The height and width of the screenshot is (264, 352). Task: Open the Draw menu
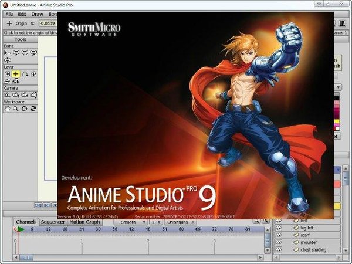pyautogui.click(x=37, y=14)
